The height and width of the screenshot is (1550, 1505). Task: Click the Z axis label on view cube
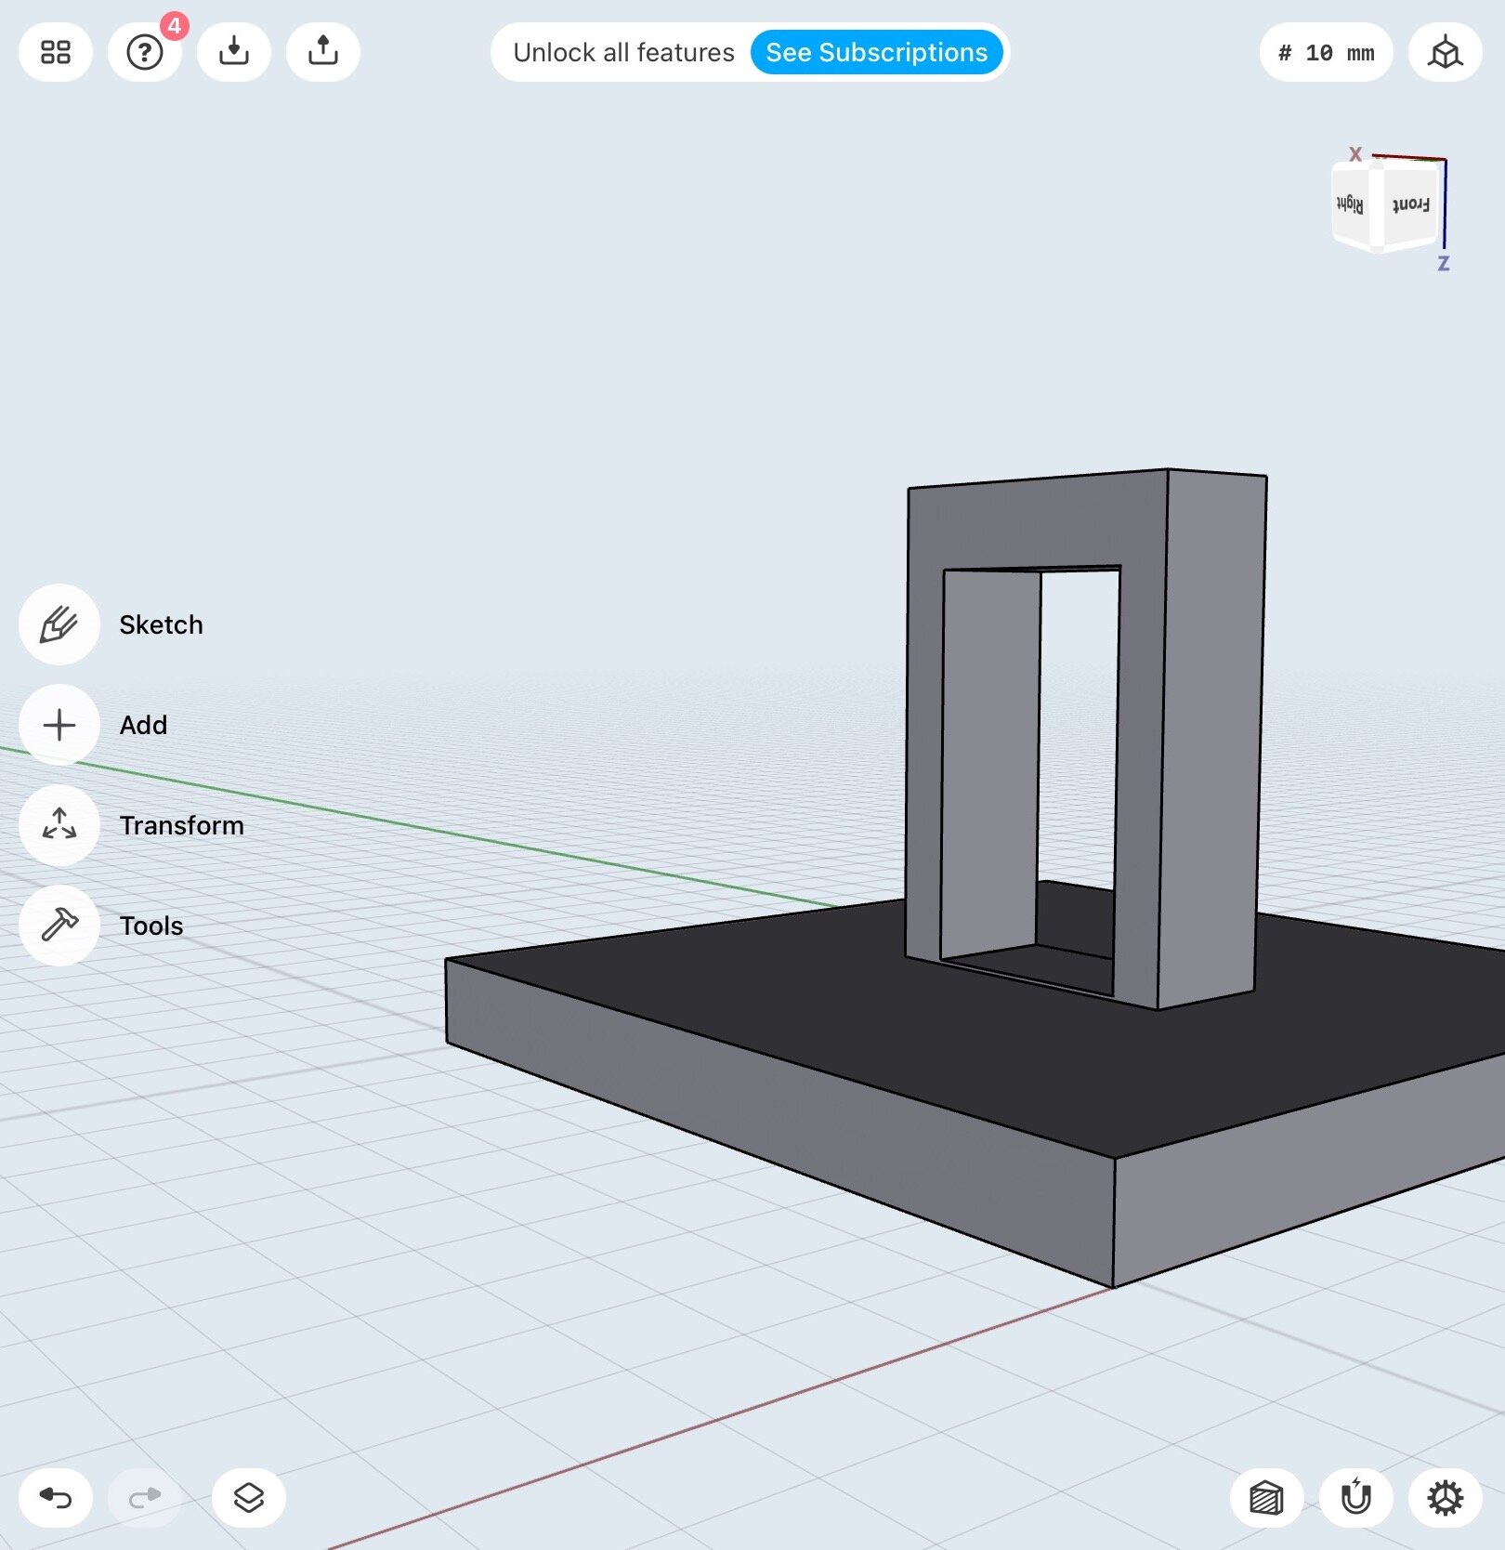[x=1444, y=264]
